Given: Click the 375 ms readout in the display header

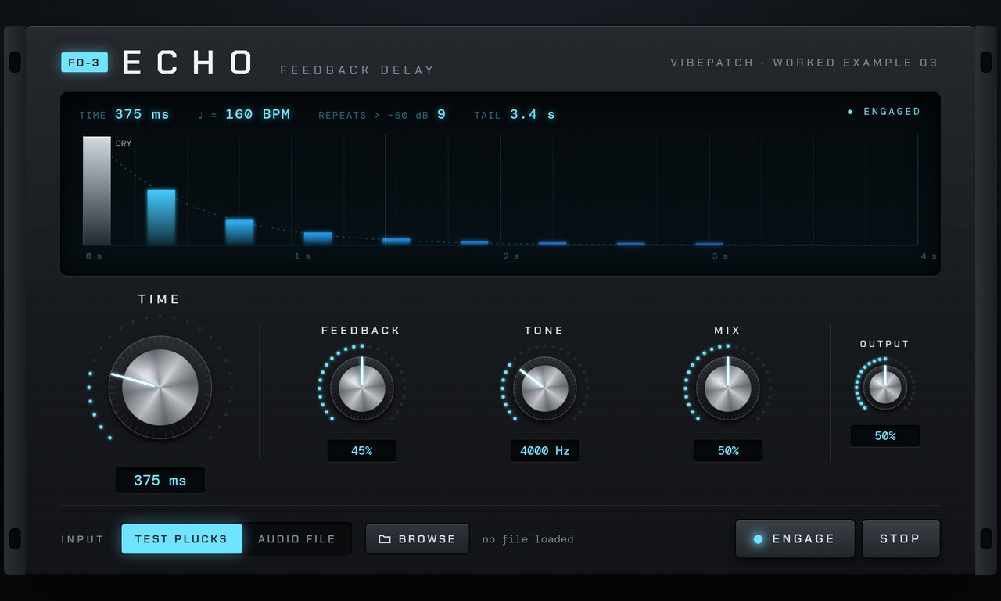Looking at the screenshot, I should pos(142,114).
